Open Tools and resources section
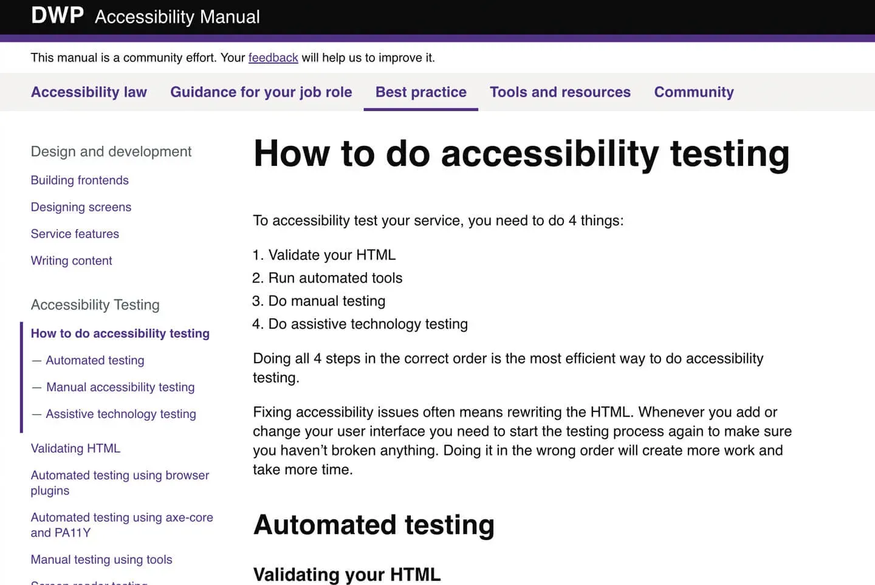The width and height of the screenshot is (875, 585). pyautogui.click(x=560, y=92)
